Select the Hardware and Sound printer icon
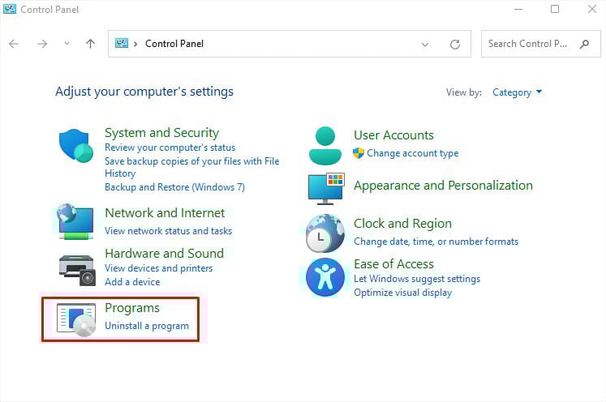 (77, 270)
